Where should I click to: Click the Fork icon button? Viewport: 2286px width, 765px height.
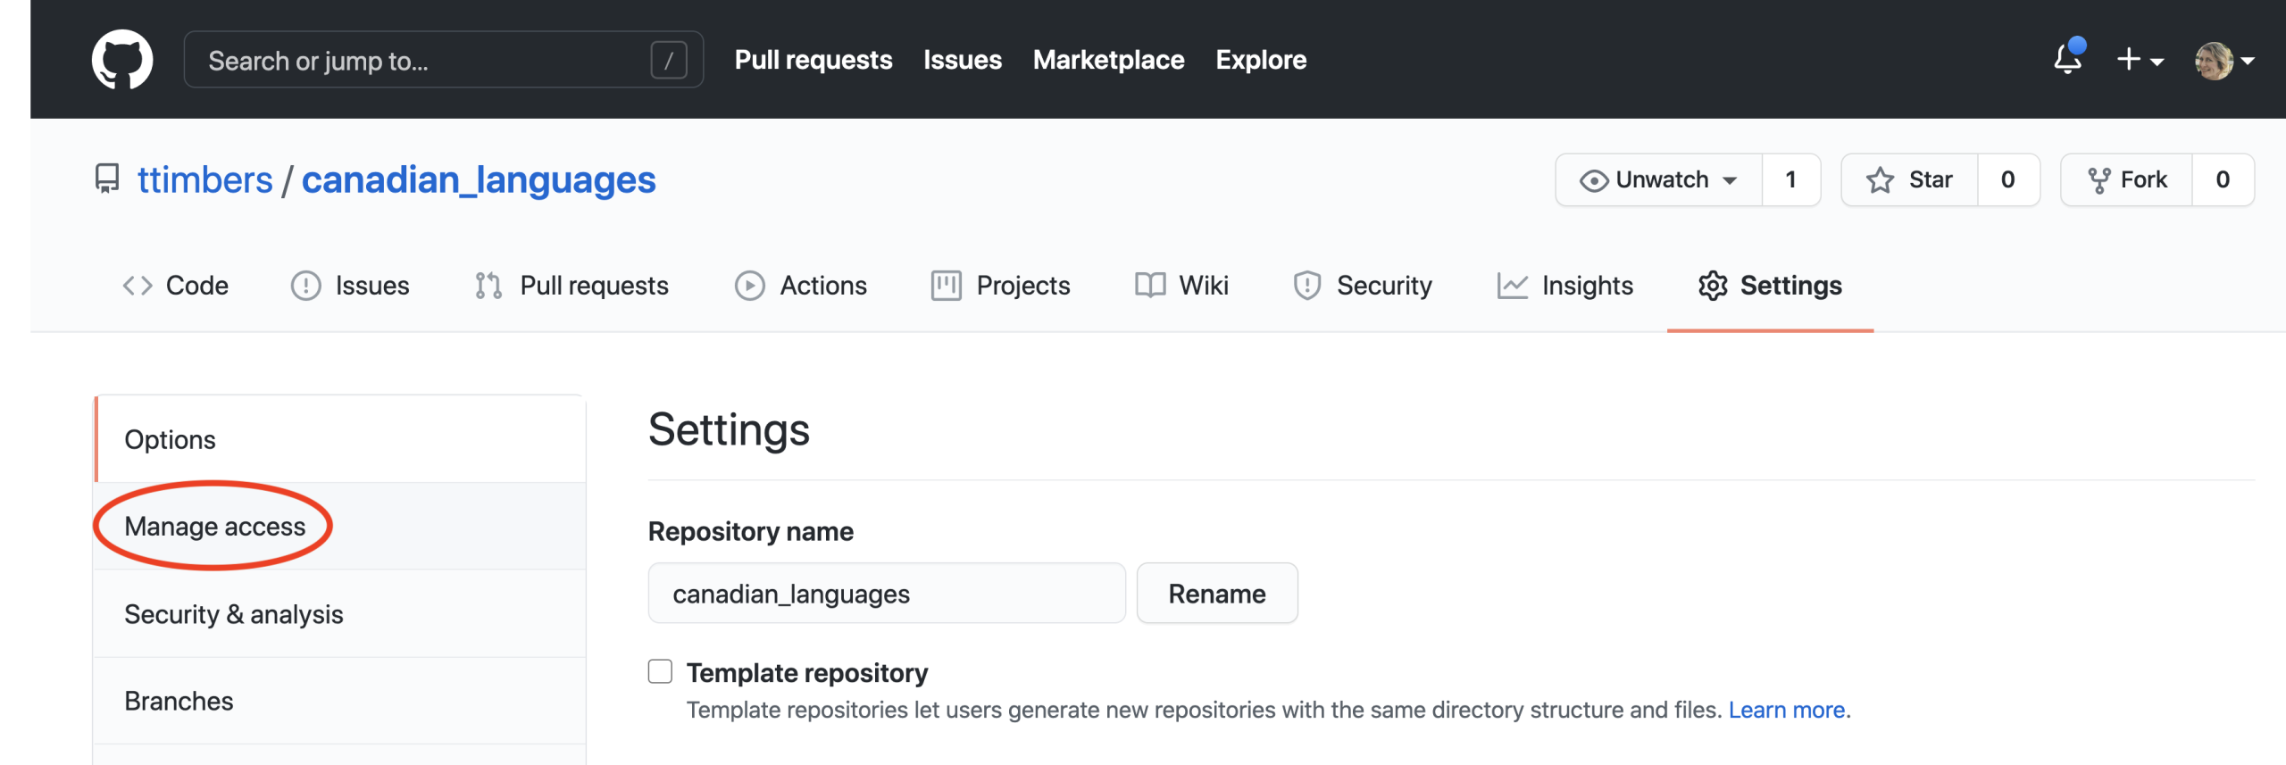pos(2098,180)
